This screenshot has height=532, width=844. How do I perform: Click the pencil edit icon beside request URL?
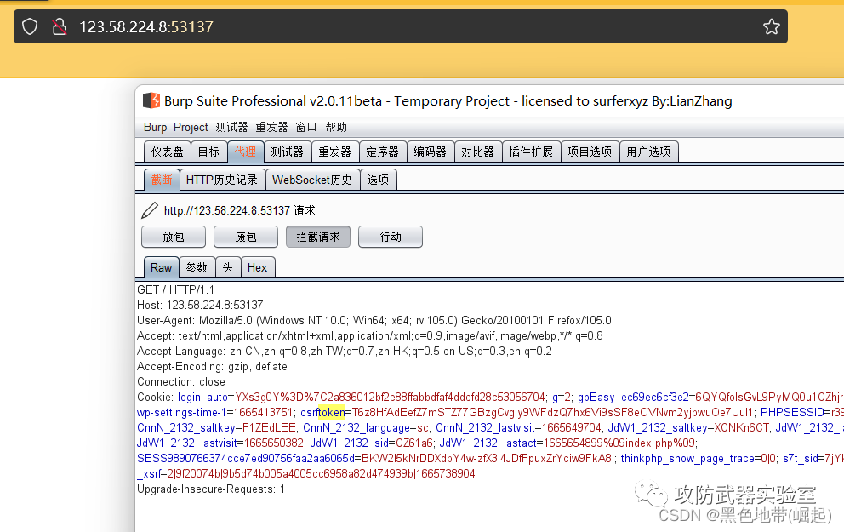[x=150, y=210]
